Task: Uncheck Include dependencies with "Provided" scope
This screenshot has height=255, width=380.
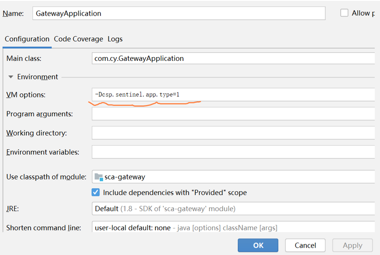Action: pyautogui.click(x=96, y=192)
